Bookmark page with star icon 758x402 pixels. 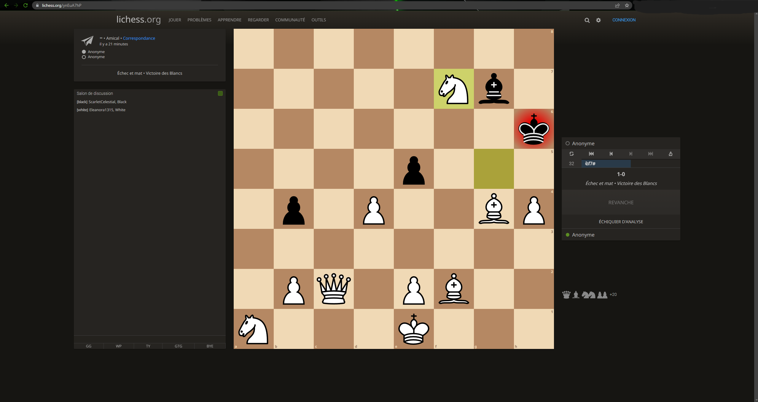tap(627, 5)
